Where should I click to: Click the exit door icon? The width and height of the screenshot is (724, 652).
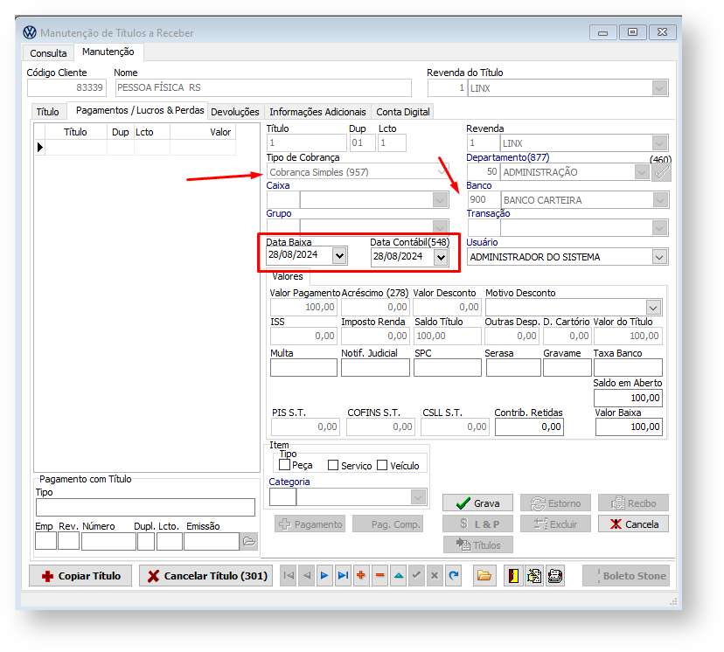click(513, 576)
